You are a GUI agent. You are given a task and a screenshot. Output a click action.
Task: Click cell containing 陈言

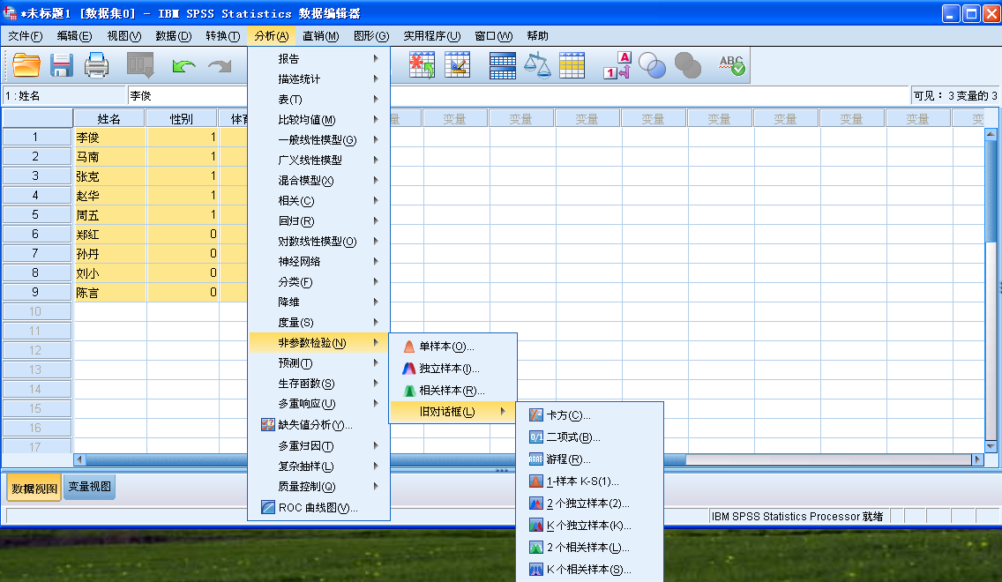(x=110, y=293)
